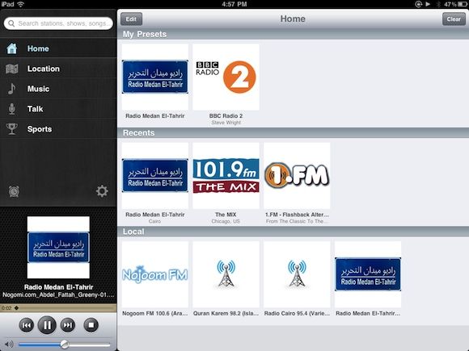
Task: Play BBC Radio 2 preset
Action: (x=226, y=85)
